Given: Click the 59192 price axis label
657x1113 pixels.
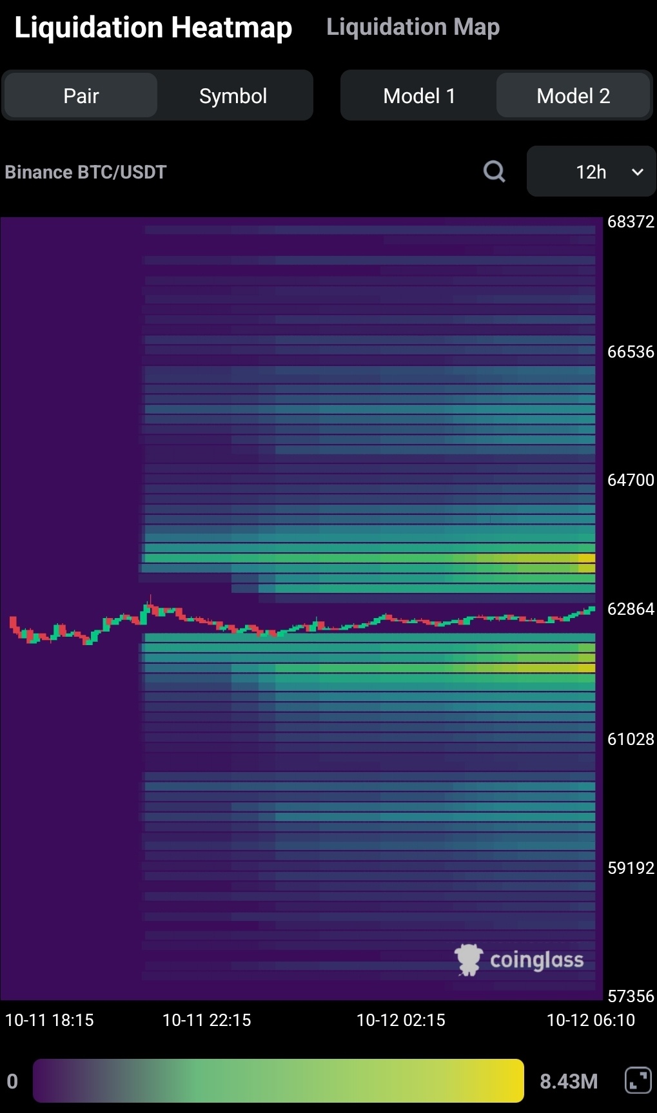Looking at the screenshot, I should 631,868.
